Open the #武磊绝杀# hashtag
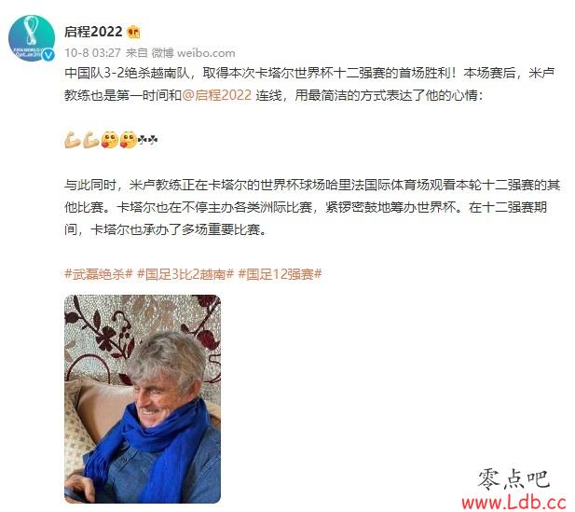The height and width of the screenshot is (512, 575). point(98,274)
